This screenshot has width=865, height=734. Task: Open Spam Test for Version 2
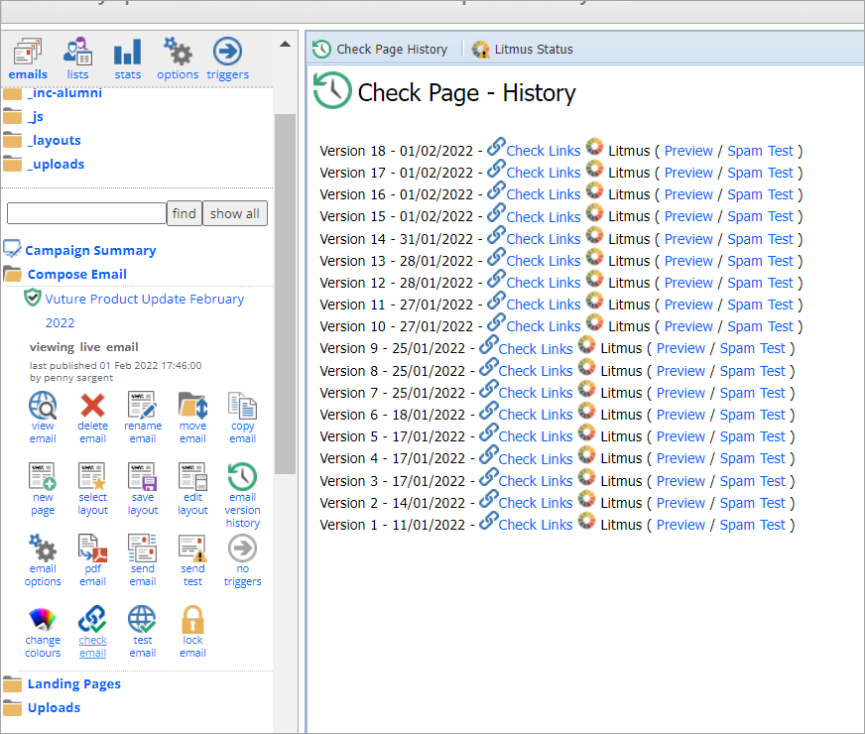click(753, 503)
